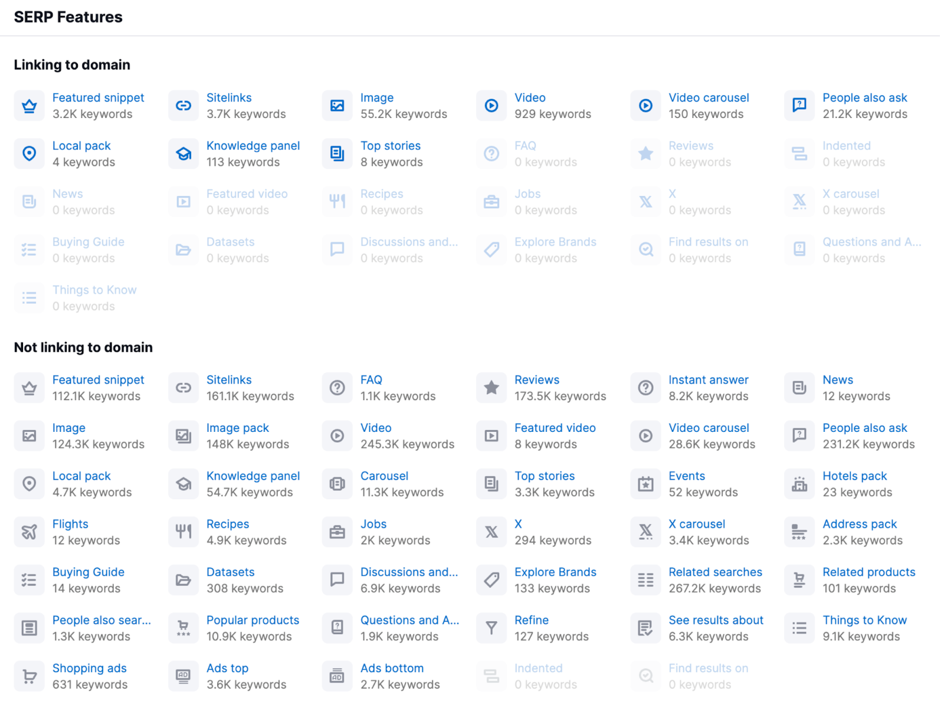Click the Ads top monitor icon
Image resolution: width=944 pixels, height=708 pixels.
pyautogui.click(x=183, y=676)
